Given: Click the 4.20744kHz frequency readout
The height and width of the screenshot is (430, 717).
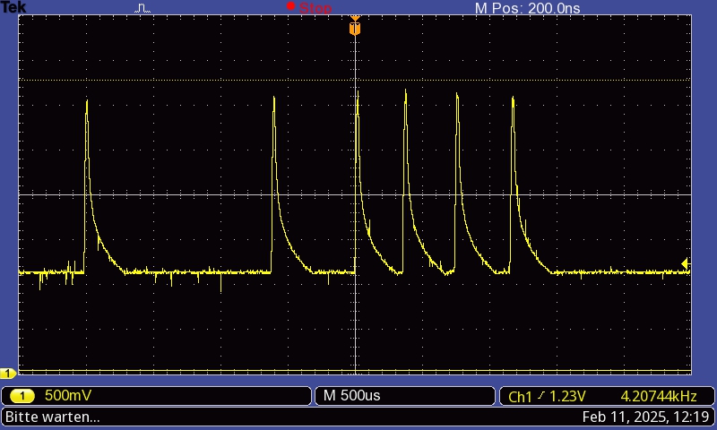Looking at the screenshot, I should tap(659, 396).
